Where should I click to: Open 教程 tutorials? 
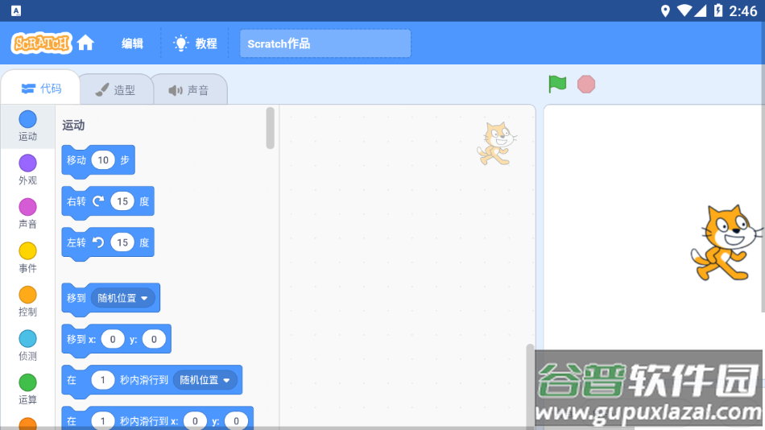click(195, 43)
